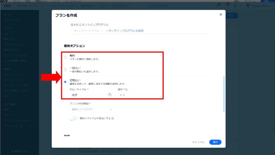Open the notifications bell icon
The height and width of the screenshot is (155, 275).
(x=227, y=5)
